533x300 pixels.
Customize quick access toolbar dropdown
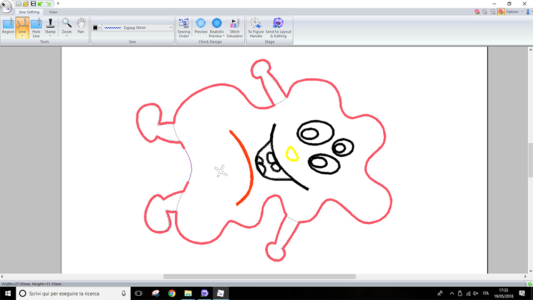58,4
